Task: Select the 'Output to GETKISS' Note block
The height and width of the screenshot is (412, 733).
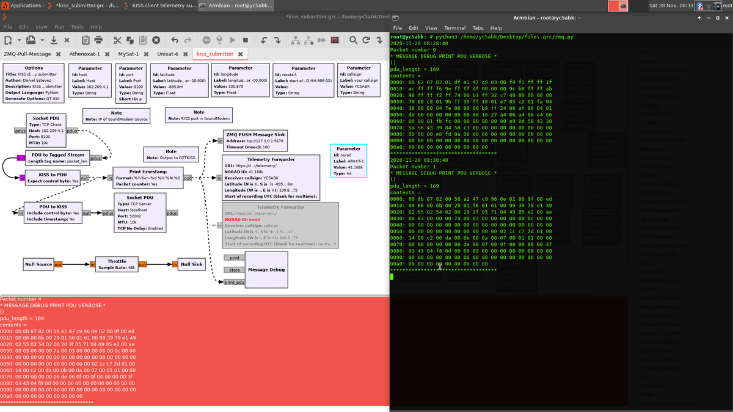Action: click(171, 154)
